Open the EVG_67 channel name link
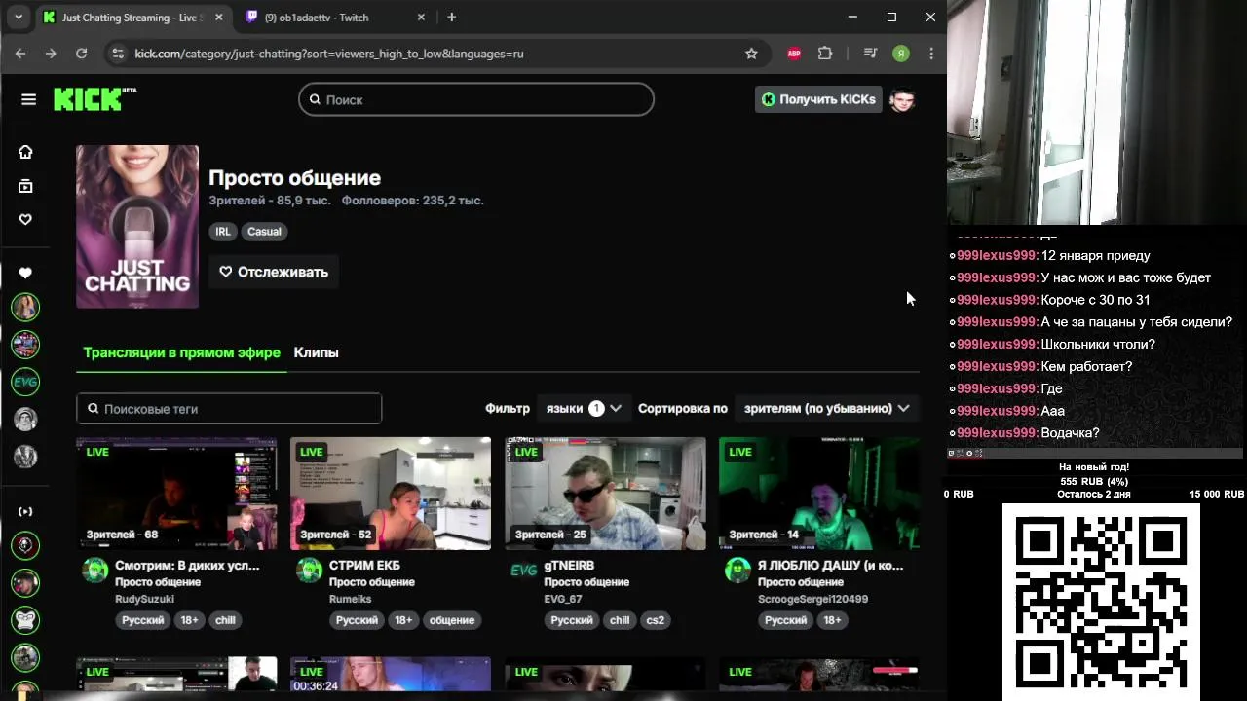Screen dimensions: 1247x701 click(563, 599)
